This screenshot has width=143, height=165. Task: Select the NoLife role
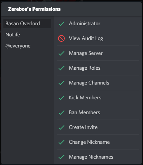(x=27, y=35)
